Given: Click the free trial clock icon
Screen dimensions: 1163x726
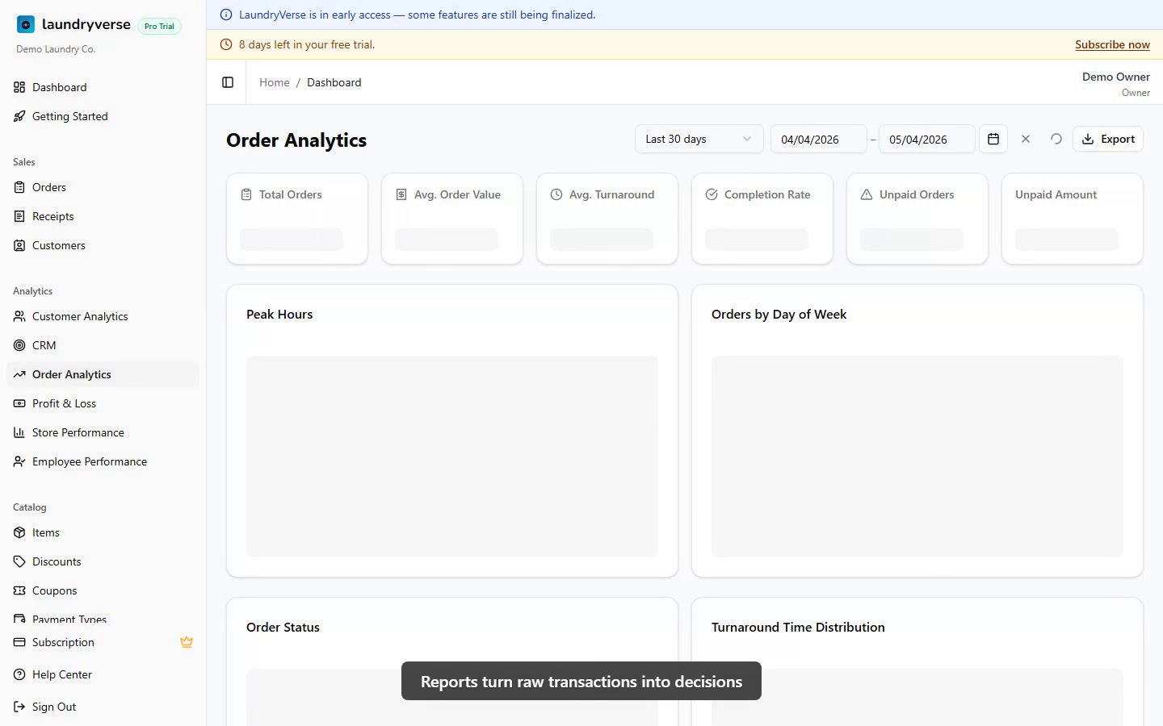Looking at the screenshot, I should [x=226, y=44].
